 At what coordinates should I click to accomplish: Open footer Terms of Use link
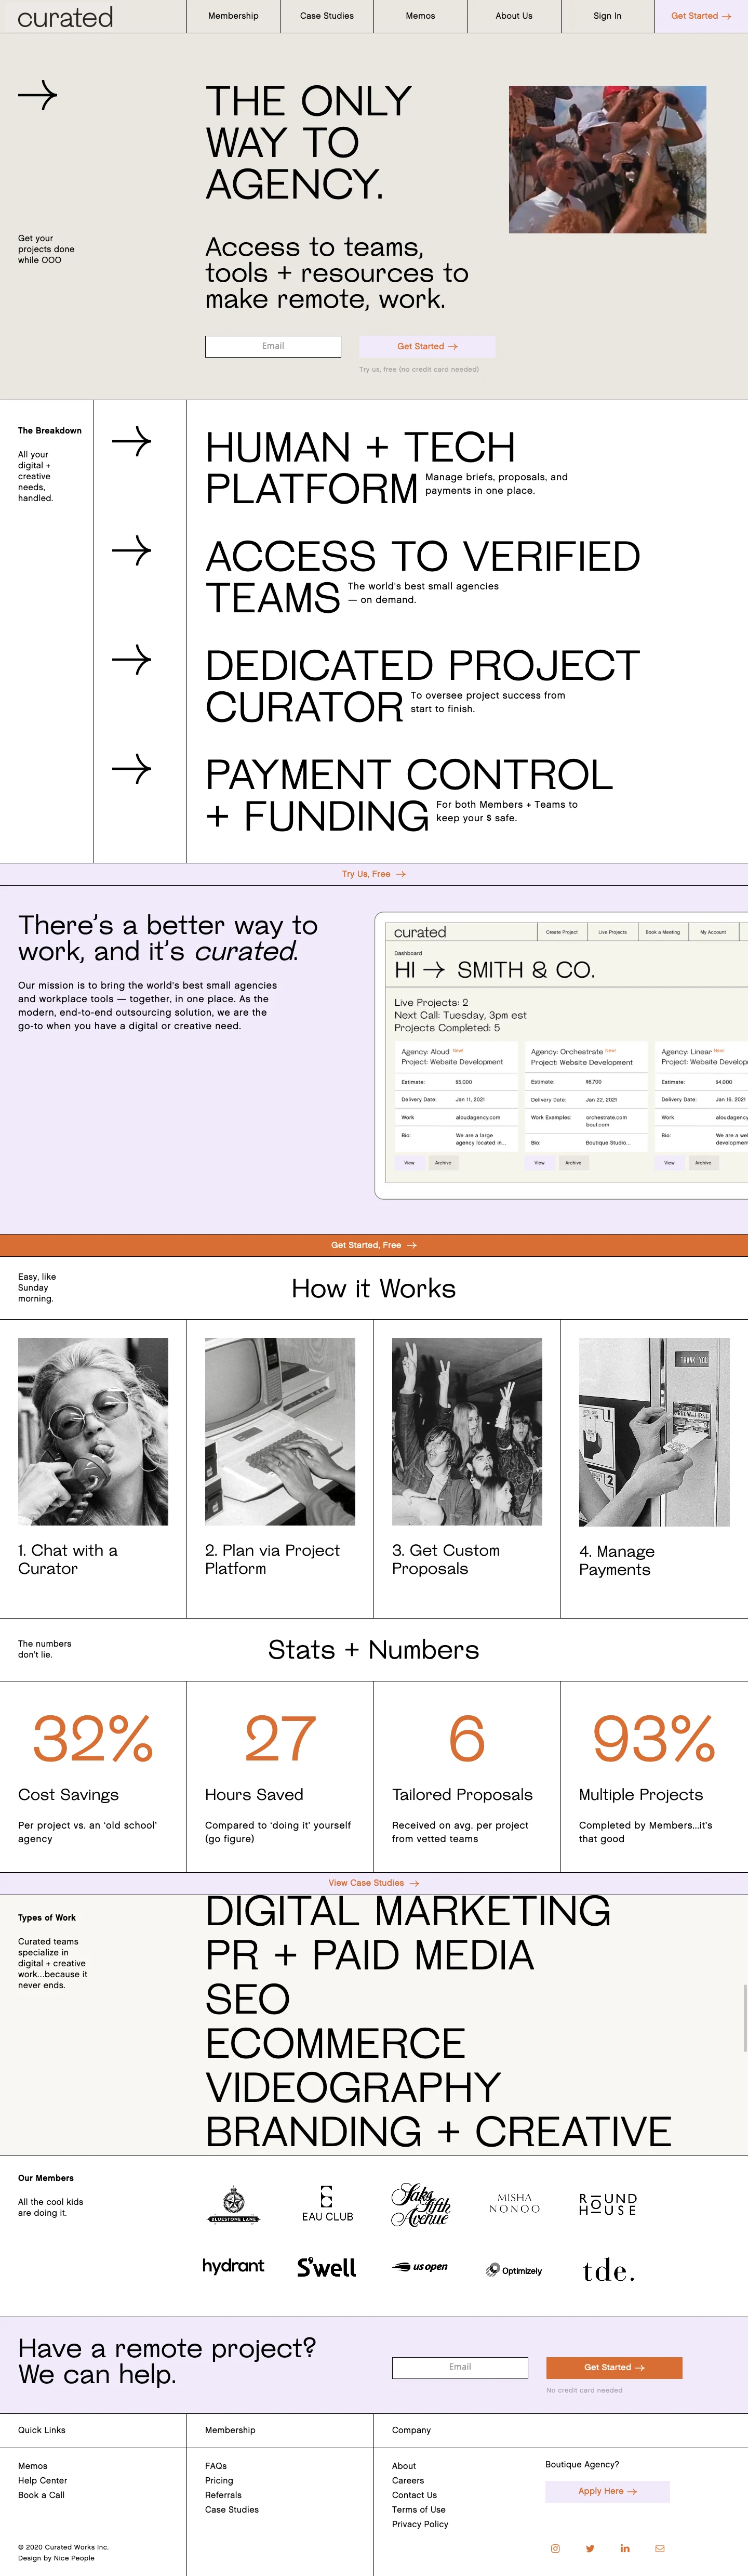click(x=419, y=2509)
